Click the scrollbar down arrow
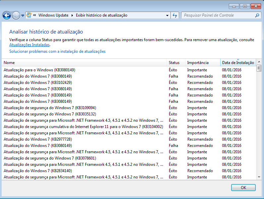Viewport: 264px width, 199px height. pos(259,177)
